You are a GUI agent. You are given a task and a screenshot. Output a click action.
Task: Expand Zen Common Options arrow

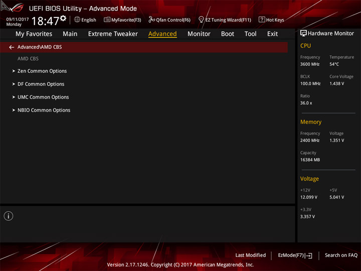point(14,71)
